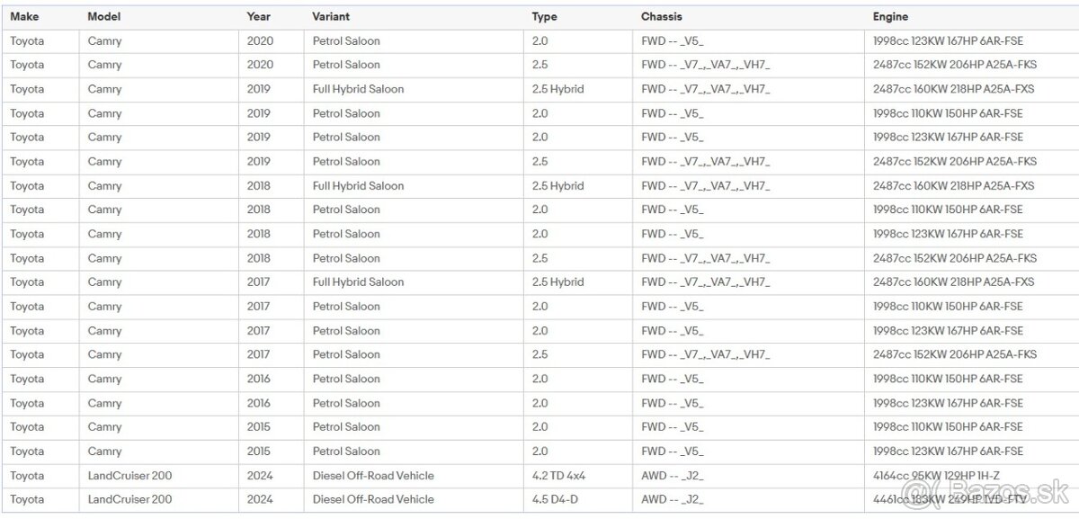Viewport: 1079px width, 519px height.
Task: Select the 4.2 TD 4x4 type cell
Action: click(558, 475)
